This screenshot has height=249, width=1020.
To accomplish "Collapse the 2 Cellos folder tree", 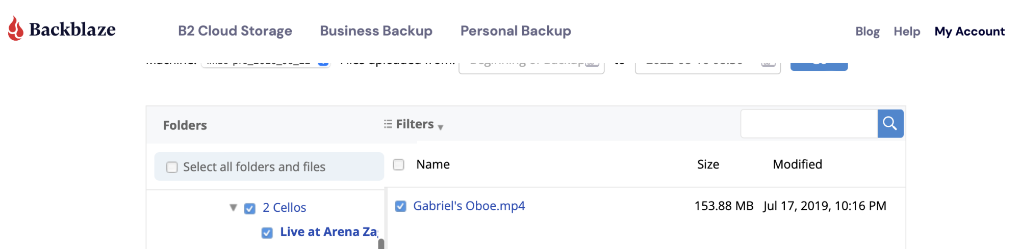I will click(x=234, y=207).
